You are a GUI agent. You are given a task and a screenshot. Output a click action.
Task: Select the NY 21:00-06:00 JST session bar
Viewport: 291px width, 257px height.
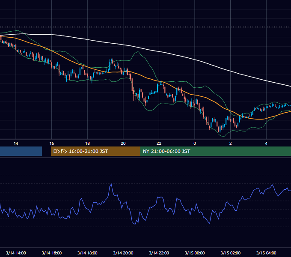click(x=216, y=151)
